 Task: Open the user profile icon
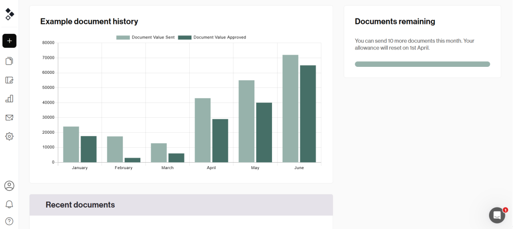[x=9, y=186]
